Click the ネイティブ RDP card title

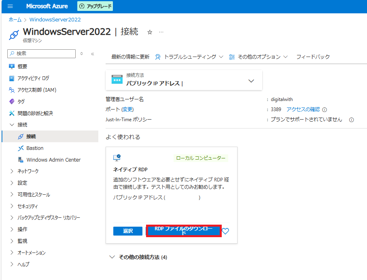130,169
